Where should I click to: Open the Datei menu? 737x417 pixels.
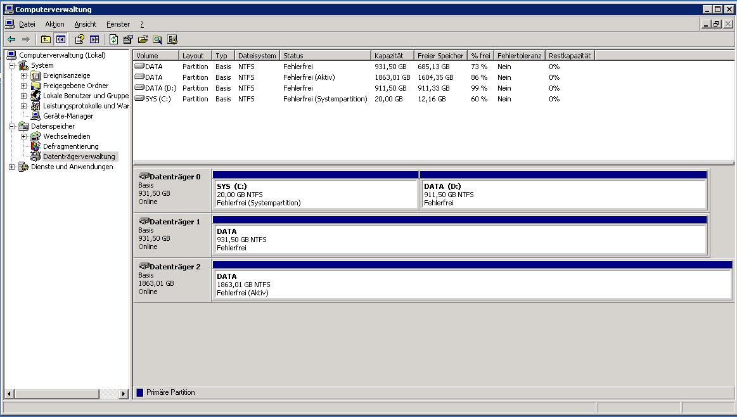click(x=27, y=24)
